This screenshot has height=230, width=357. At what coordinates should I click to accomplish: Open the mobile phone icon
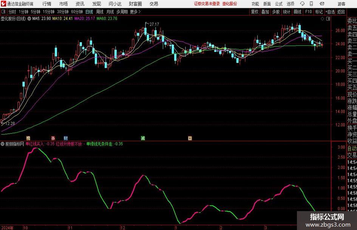pyautogui.click(x=311, y=4)
